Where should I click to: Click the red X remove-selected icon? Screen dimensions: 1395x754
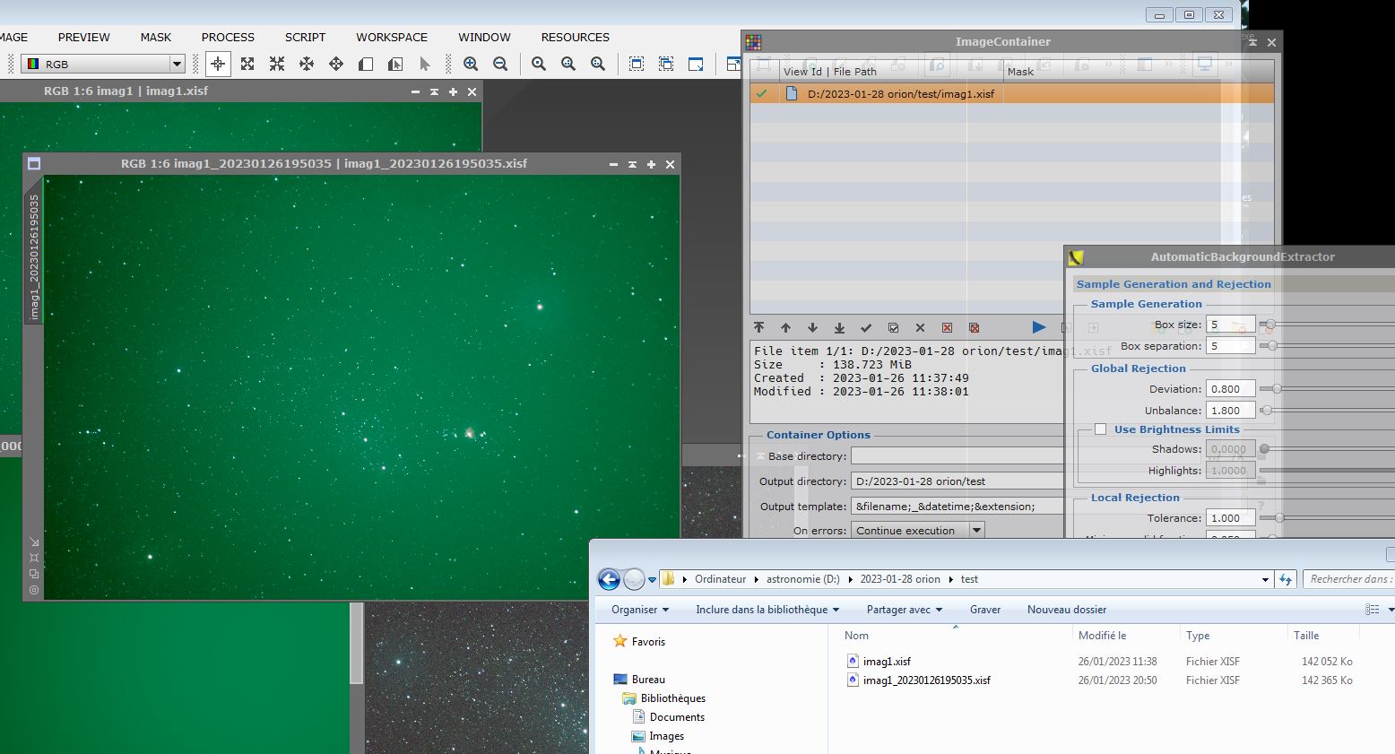(947, 328)
